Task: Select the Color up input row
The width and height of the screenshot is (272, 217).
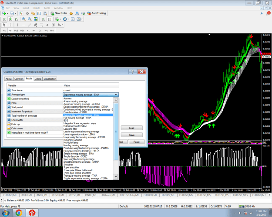Action: pos(35,124)
